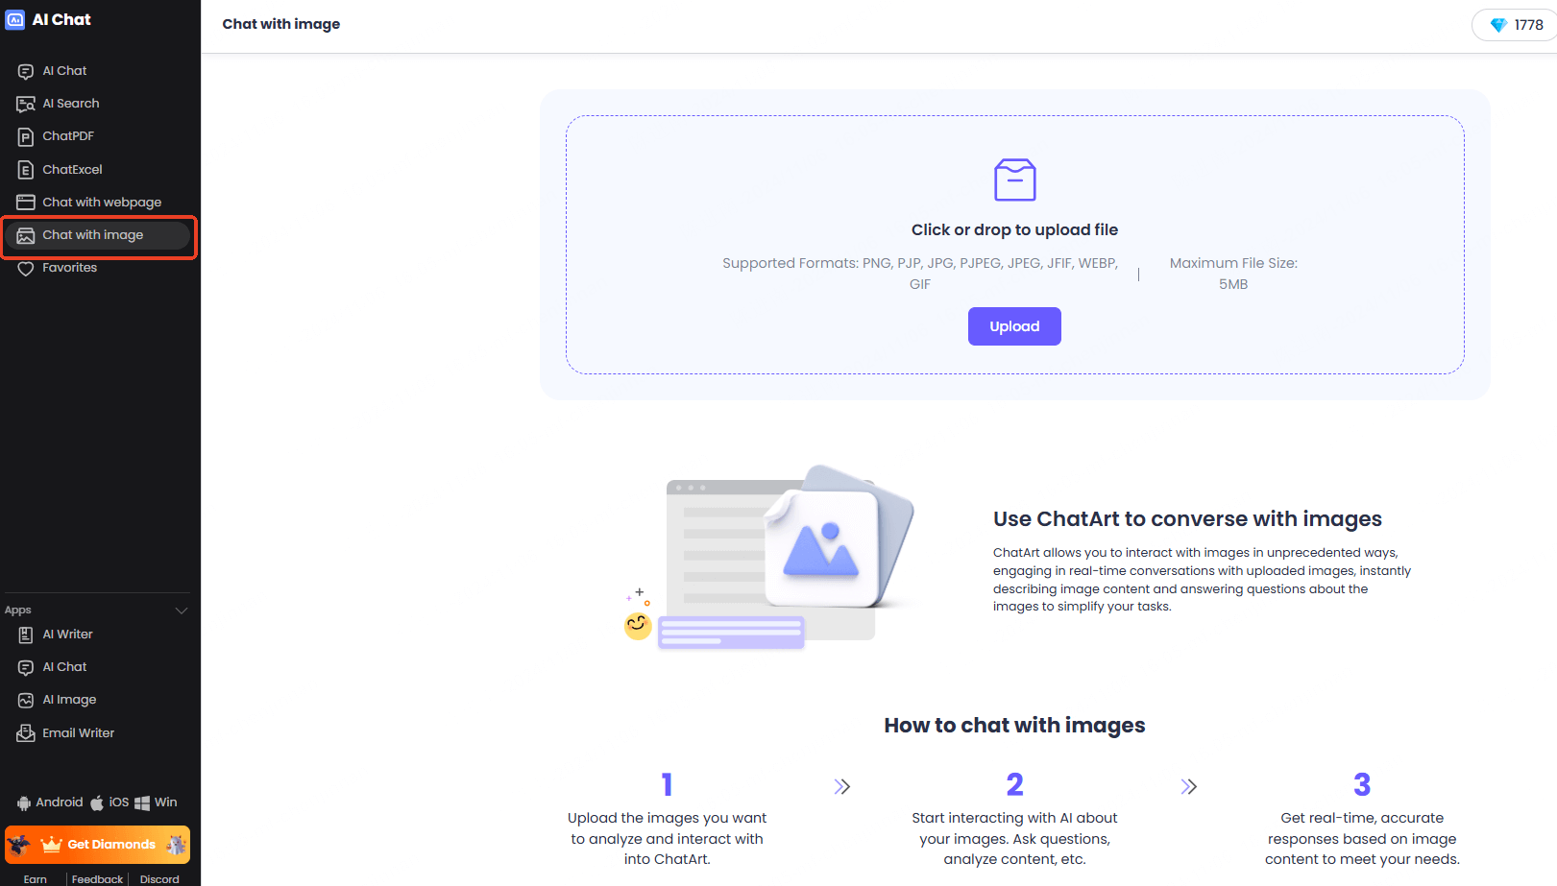Open the ChatExcel tool
Screen dimensions: 1557x886
(x=72, y=170)
